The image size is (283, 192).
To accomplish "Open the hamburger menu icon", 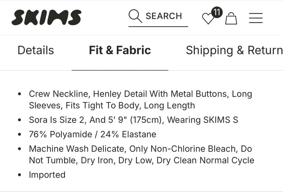I will coord(255,18).
